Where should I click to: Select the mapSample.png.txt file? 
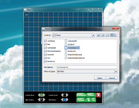[75, 58]
